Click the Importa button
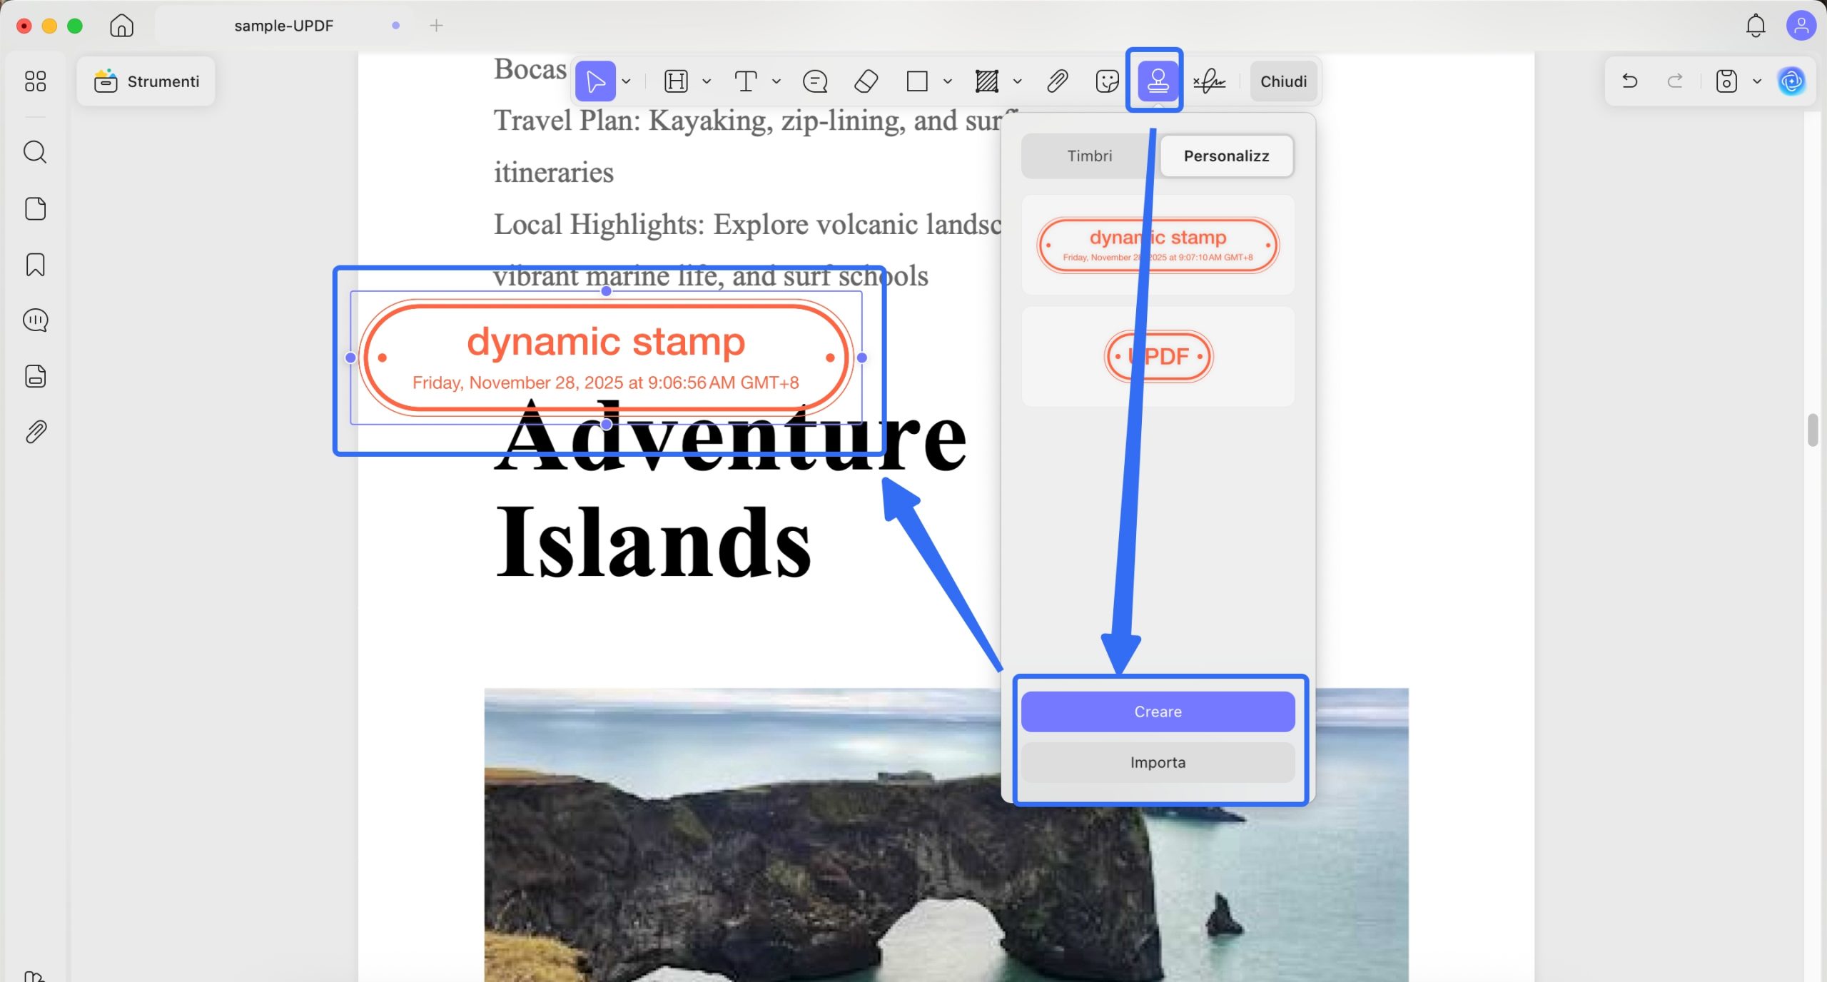Viewport: 1827px width, 982px height. (1158, 762)
